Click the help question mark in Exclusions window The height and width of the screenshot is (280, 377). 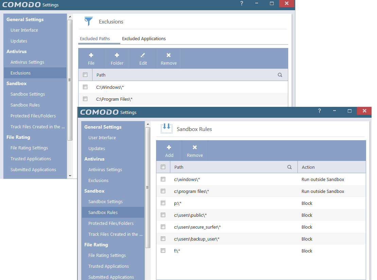(x=242, y=3)
